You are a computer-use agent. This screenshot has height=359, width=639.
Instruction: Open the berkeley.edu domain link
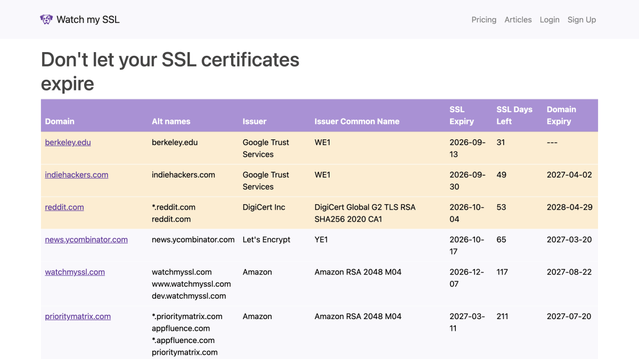coord(68,143)
